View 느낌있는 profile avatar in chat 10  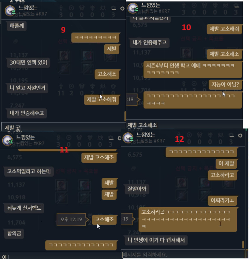133,8
